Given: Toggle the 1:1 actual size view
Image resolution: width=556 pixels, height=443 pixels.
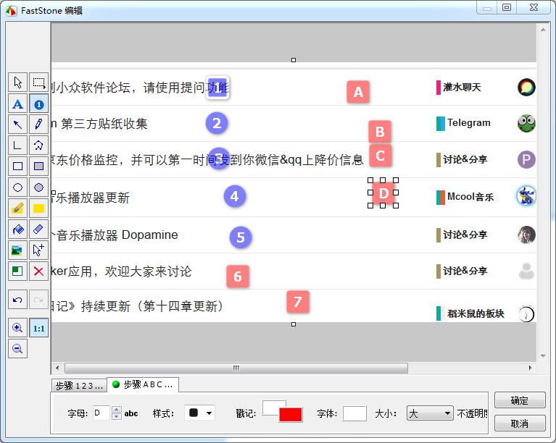Looking at the screenshot, I should pos(39,328).
